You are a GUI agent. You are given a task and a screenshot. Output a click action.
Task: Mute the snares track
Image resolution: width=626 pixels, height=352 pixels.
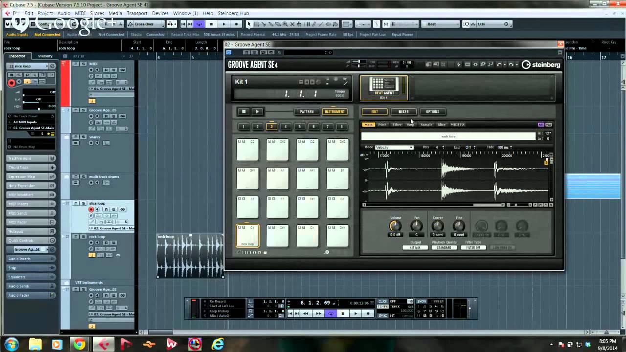(x=76, y=137)
